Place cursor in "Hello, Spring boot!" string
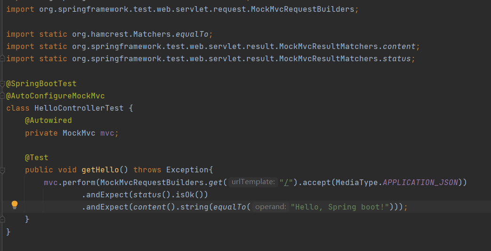 (x=340, y=207)
